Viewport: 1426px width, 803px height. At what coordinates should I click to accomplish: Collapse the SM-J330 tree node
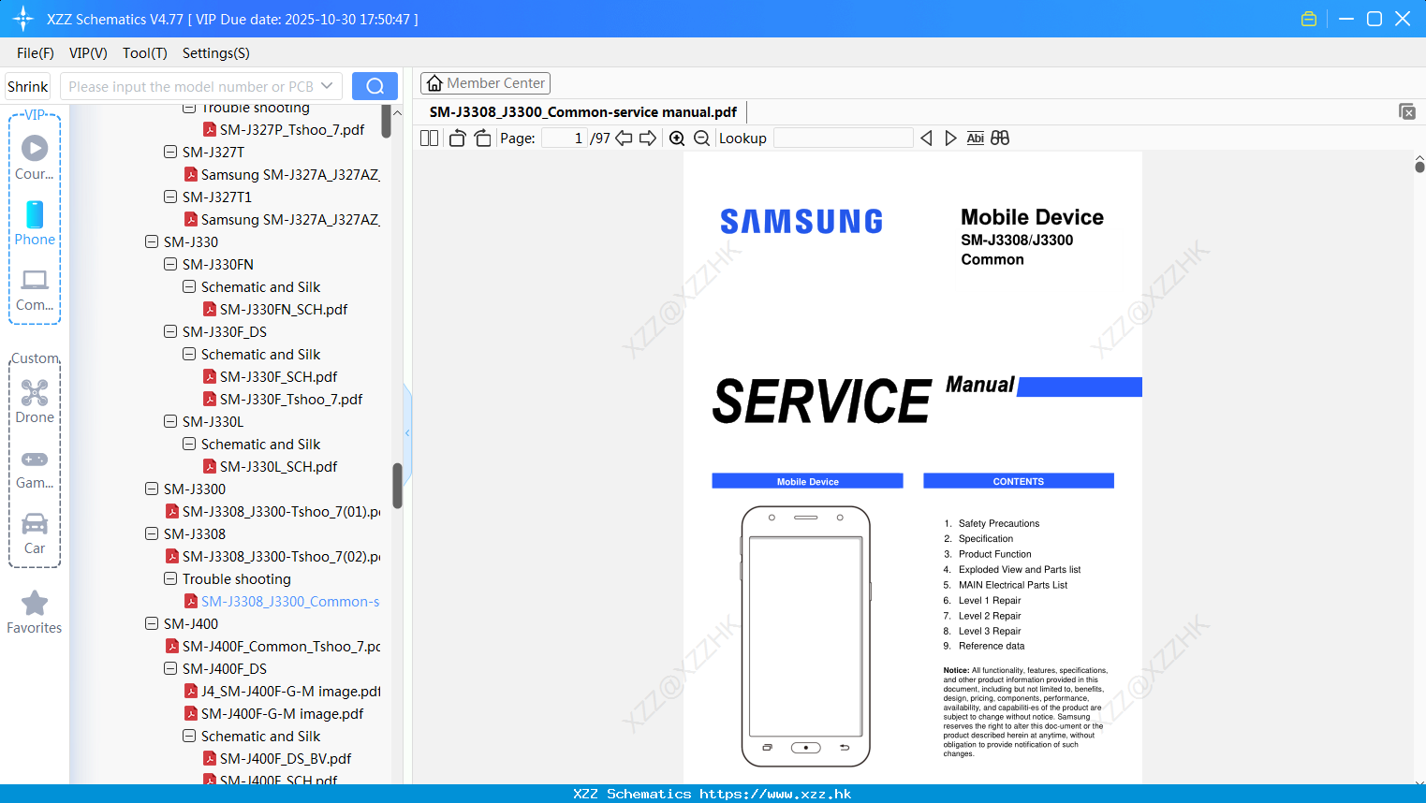[152, 241]
